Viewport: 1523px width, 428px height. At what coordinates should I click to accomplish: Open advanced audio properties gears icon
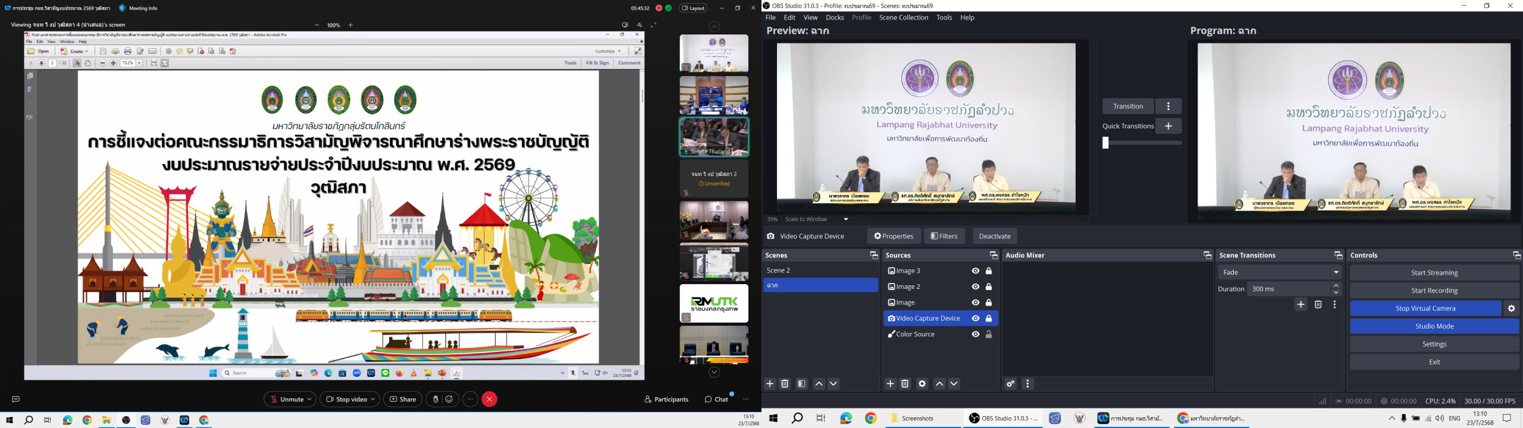[1010, 384]
